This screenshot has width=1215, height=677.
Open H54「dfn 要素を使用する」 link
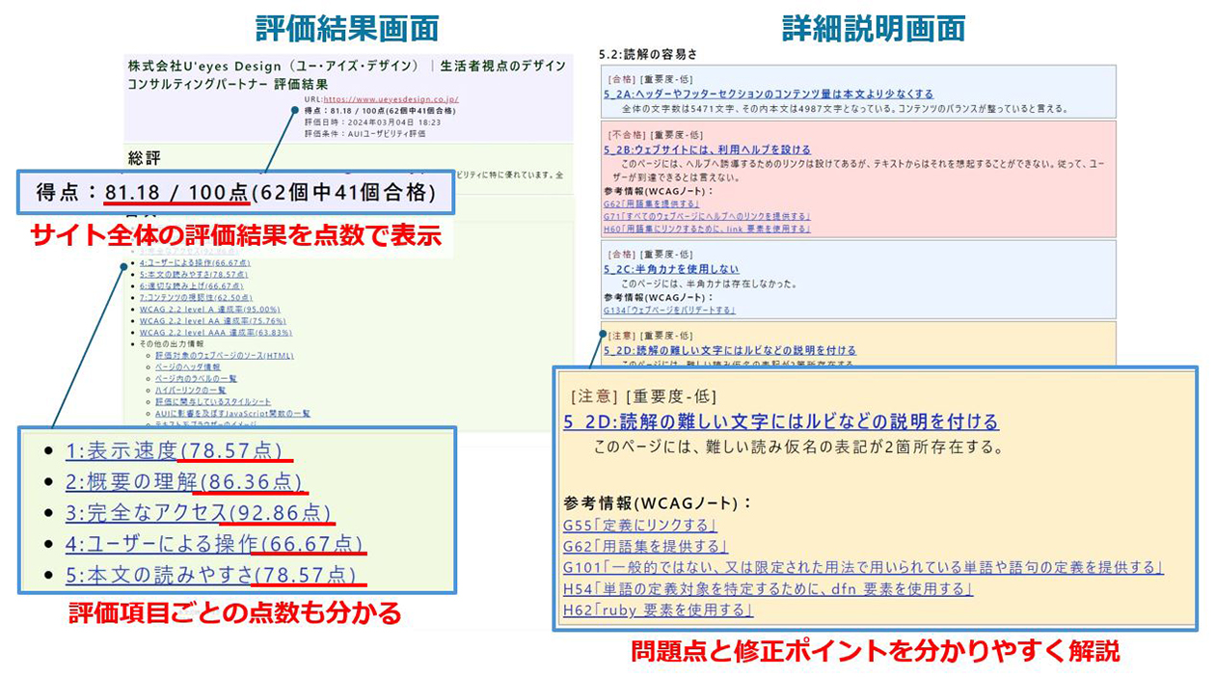(769, 589)
